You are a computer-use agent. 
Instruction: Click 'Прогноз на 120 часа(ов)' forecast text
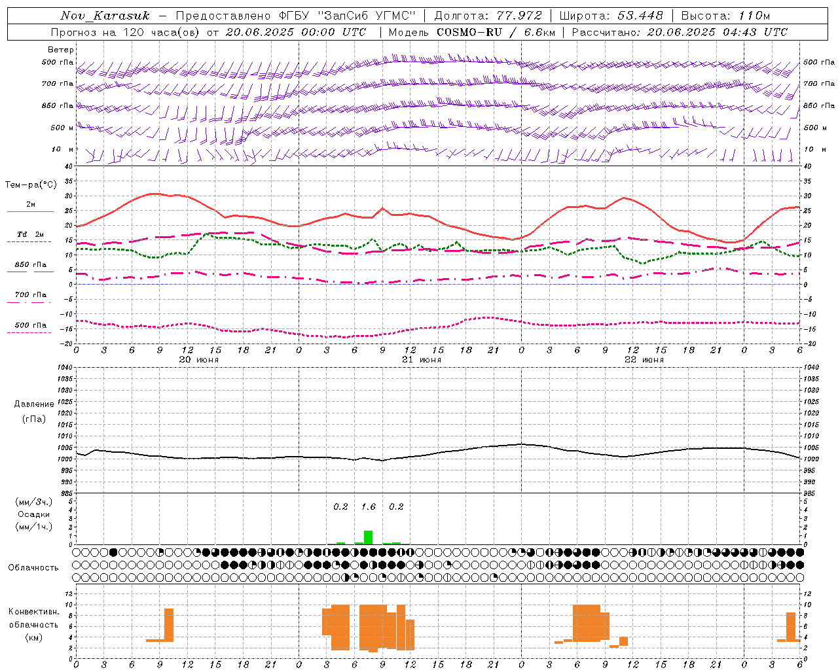click(x=126, y=32)
